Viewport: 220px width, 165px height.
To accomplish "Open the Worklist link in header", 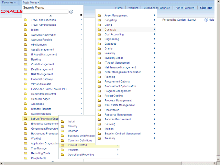I will [133, 8].
